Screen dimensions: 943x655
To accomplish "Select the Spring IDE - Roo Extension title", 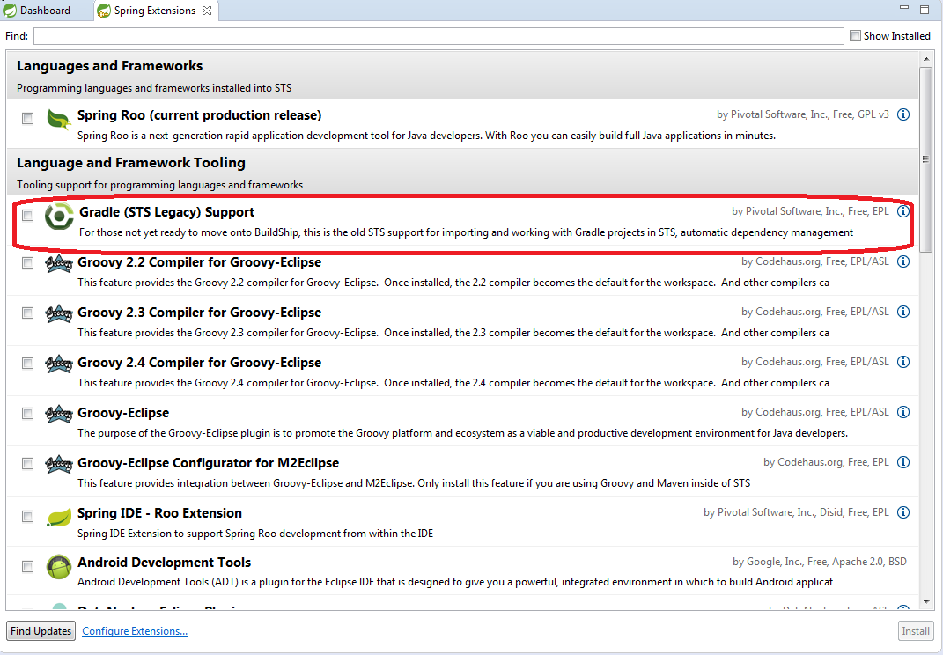I will tap(159, 513).
